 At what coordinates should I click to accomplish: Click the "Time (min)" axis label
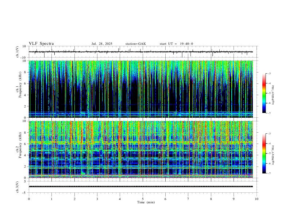[x=146, y=202]
